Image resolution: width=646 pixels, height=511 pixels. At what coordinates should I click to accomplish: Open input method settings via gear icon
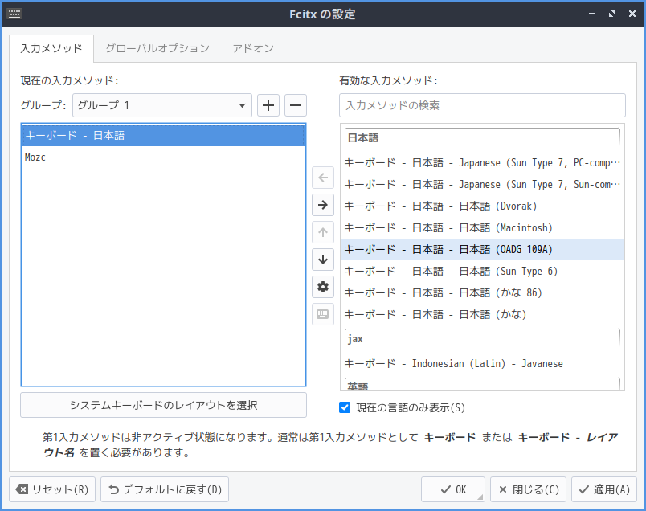tap(323, 287)
